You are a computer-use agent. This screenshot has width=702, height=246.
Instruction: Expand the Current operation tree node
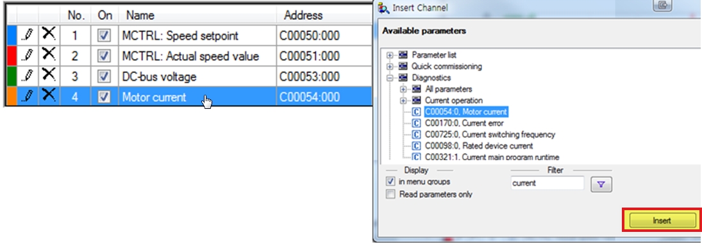coord(403,101)
